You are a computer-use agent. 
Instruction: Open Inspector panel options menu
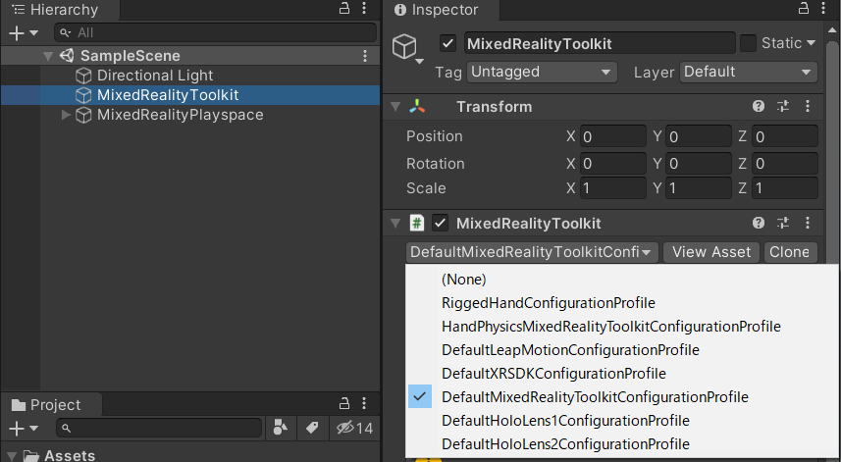click(823, 9)
